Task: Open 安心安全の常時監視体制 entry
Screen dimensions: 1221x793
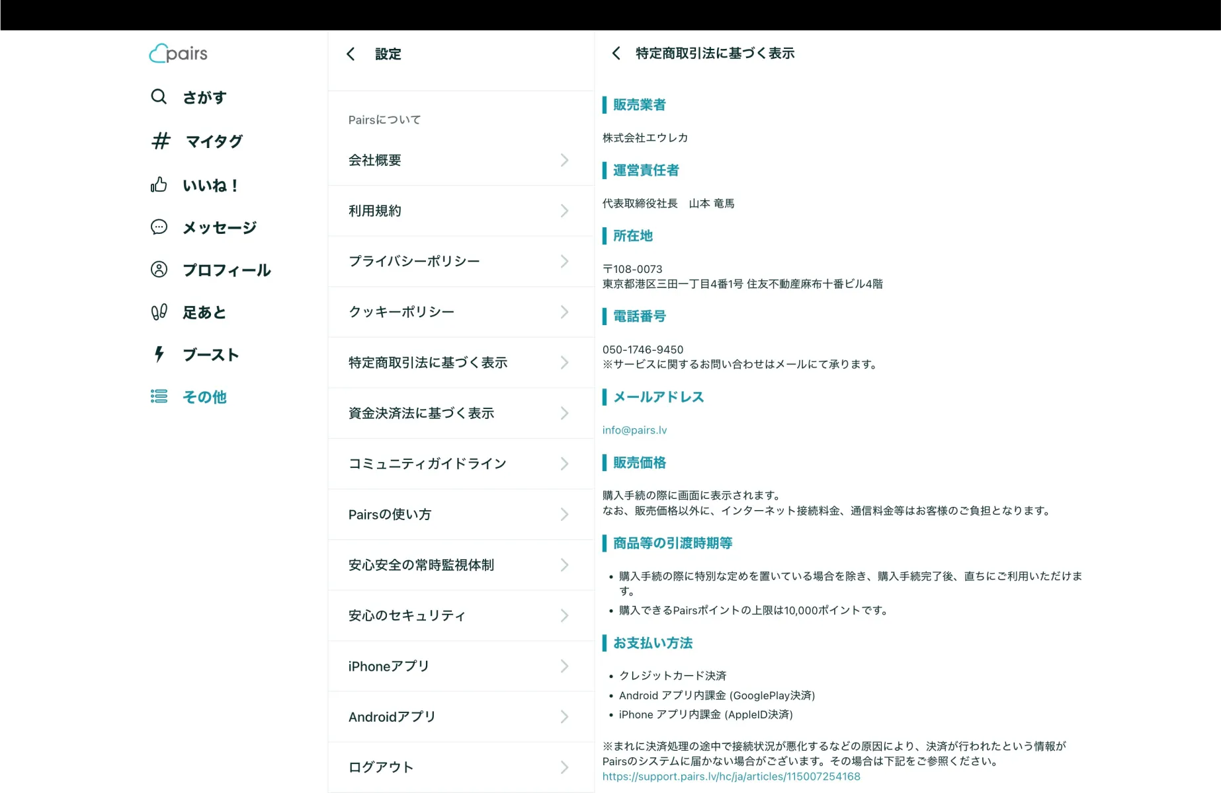Action: point(461,565)
